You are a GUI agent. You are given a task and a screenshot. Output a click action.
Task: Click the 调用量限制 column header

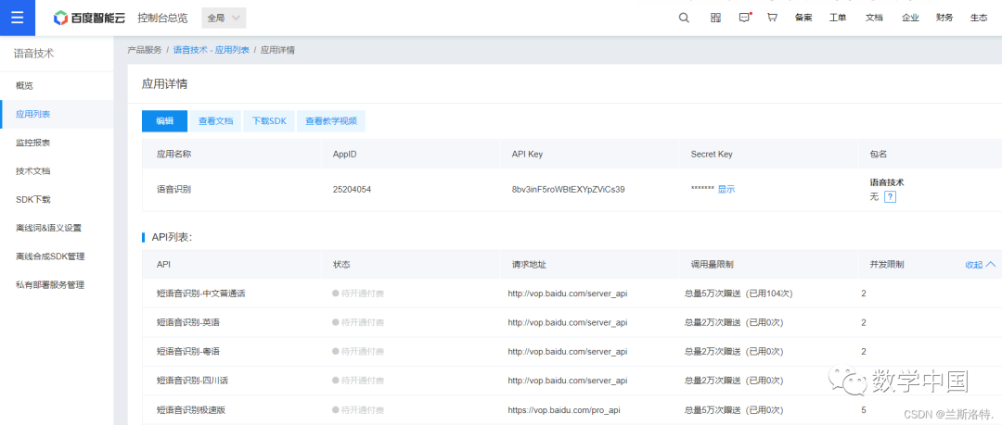(713, 264)
